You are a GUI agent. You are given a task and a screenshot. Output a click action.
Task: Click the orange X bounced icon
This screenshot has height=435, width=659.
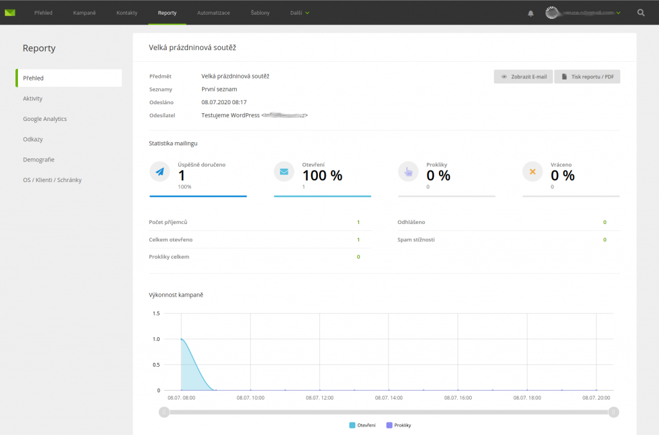(x=532, y=171)
